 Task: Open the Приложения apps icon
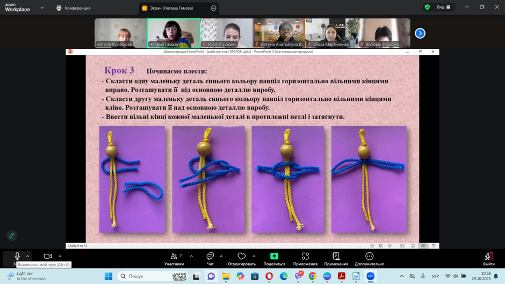click(x=305, y=258)
